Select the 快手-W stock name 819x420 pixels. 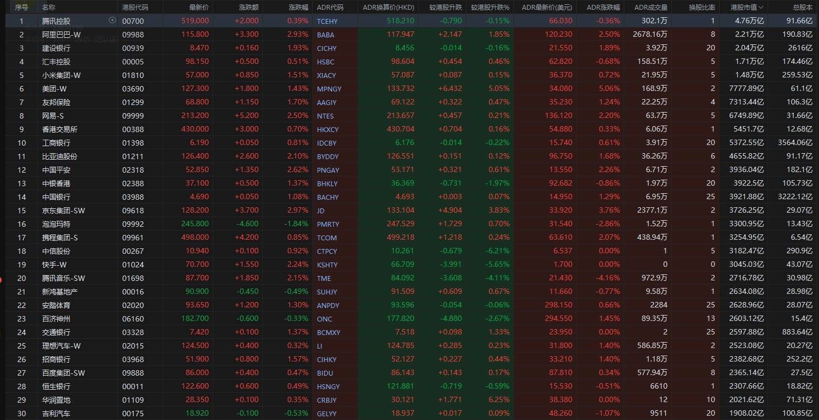coord(55,265)
